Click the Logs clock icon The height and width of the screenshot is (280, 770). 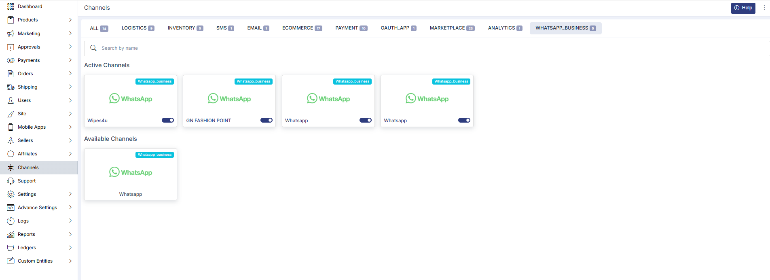[x=11, y=221]
